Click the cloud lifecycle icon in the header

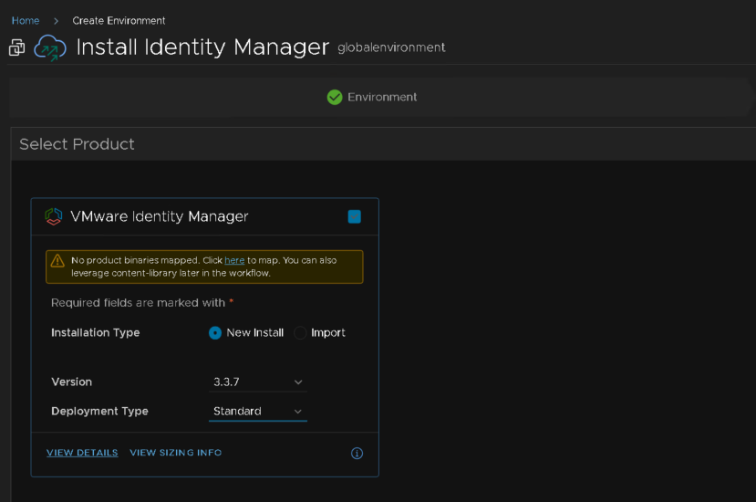(x=50, y=47)
